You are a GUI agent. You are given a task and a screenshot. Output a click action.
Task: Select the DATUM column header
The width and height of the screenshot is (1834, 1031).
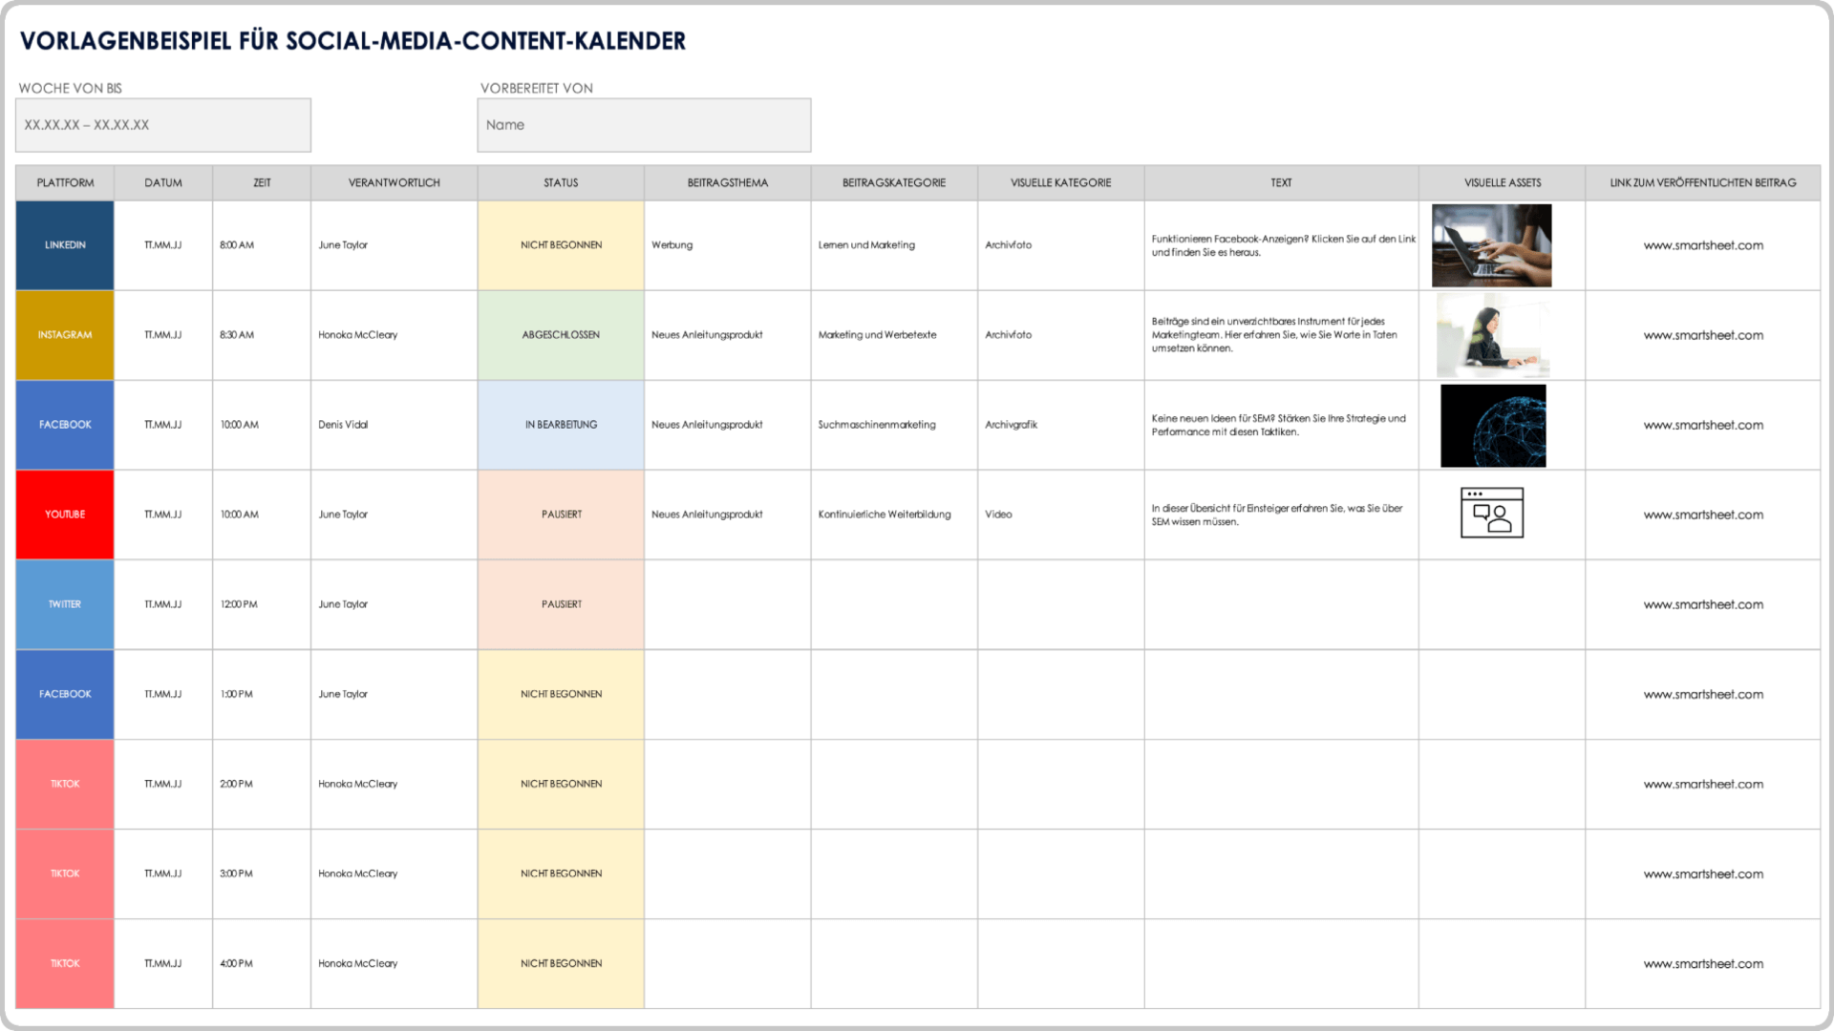pyautogui.click(x=163, y=182)
